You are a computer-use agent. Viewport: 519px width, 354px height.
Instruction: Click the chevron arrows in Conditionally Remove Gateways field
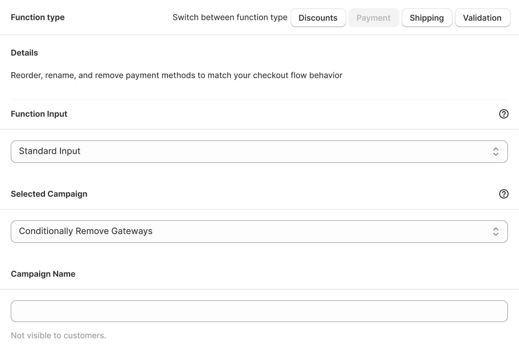pyautogui.click(x=496, y=232)
